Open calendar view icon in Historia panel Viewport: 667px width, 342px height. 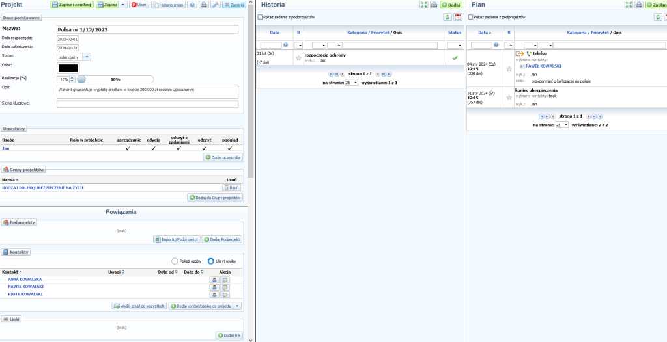coord(458,17)
